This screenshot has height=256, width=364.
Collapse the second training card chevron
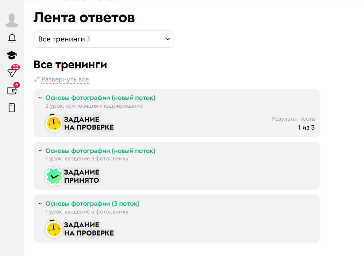coord(40,150)
